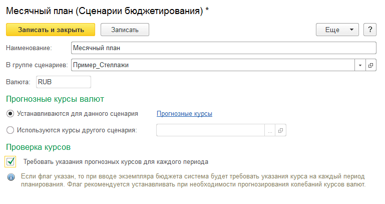Viewport: 385px width, 204px height.
Task: Click the 'Прогнозные курсы валют' section heading
Action: point(55,99)
